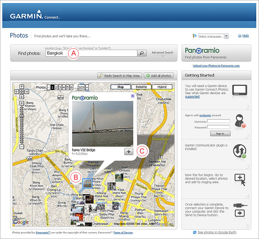The height and width of the screenshot is (239, 259).
Task: Close the Panoramio photo popup
Action: 133,96
